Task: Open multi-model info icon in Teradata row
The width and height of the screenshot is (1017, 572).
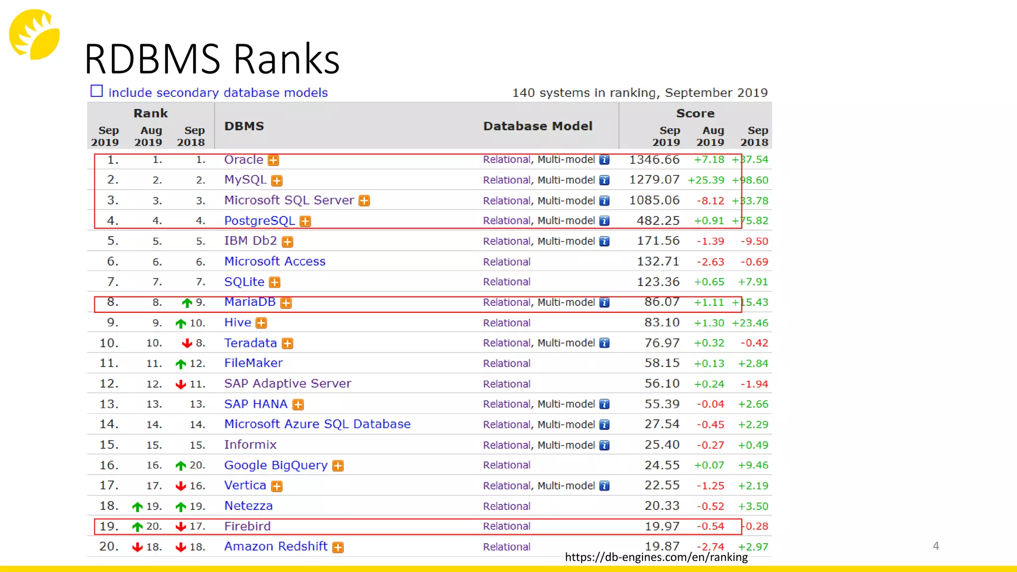Action: 604,343
